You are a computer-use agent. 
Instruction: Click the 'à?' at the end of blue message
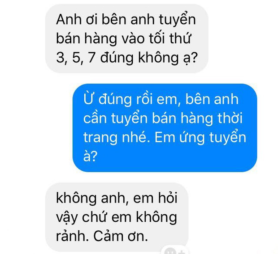[x=91, y=157]
